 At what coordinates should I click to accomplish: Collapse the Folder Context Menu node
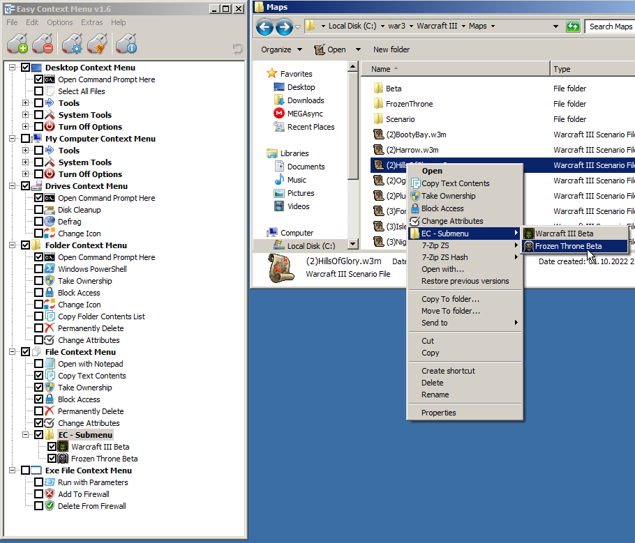click(x=12, y=245)
